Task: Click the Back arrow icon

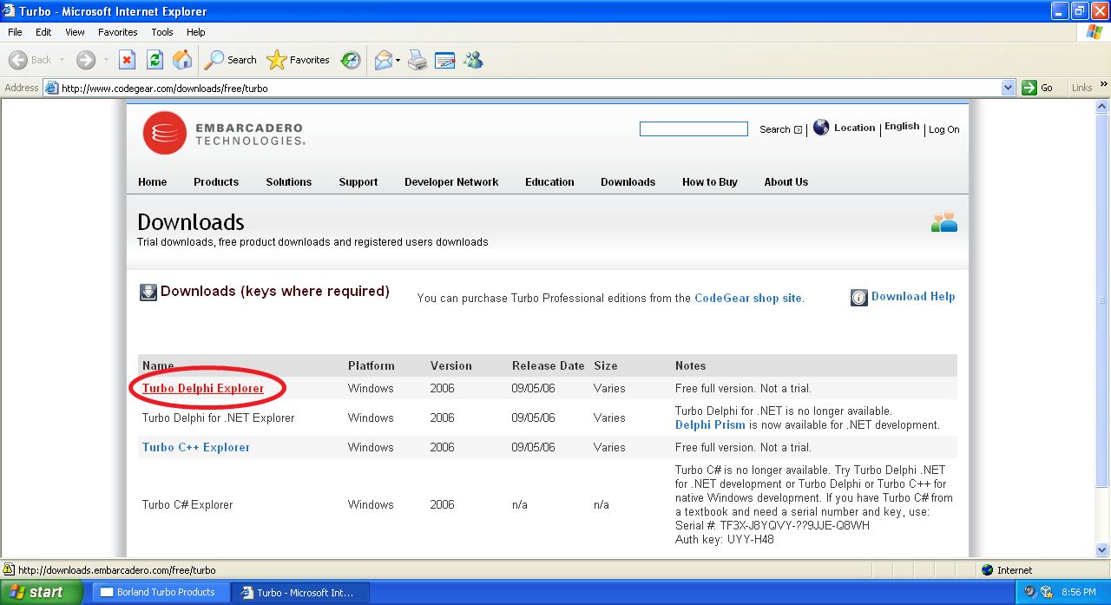Action: coord(18,60)
